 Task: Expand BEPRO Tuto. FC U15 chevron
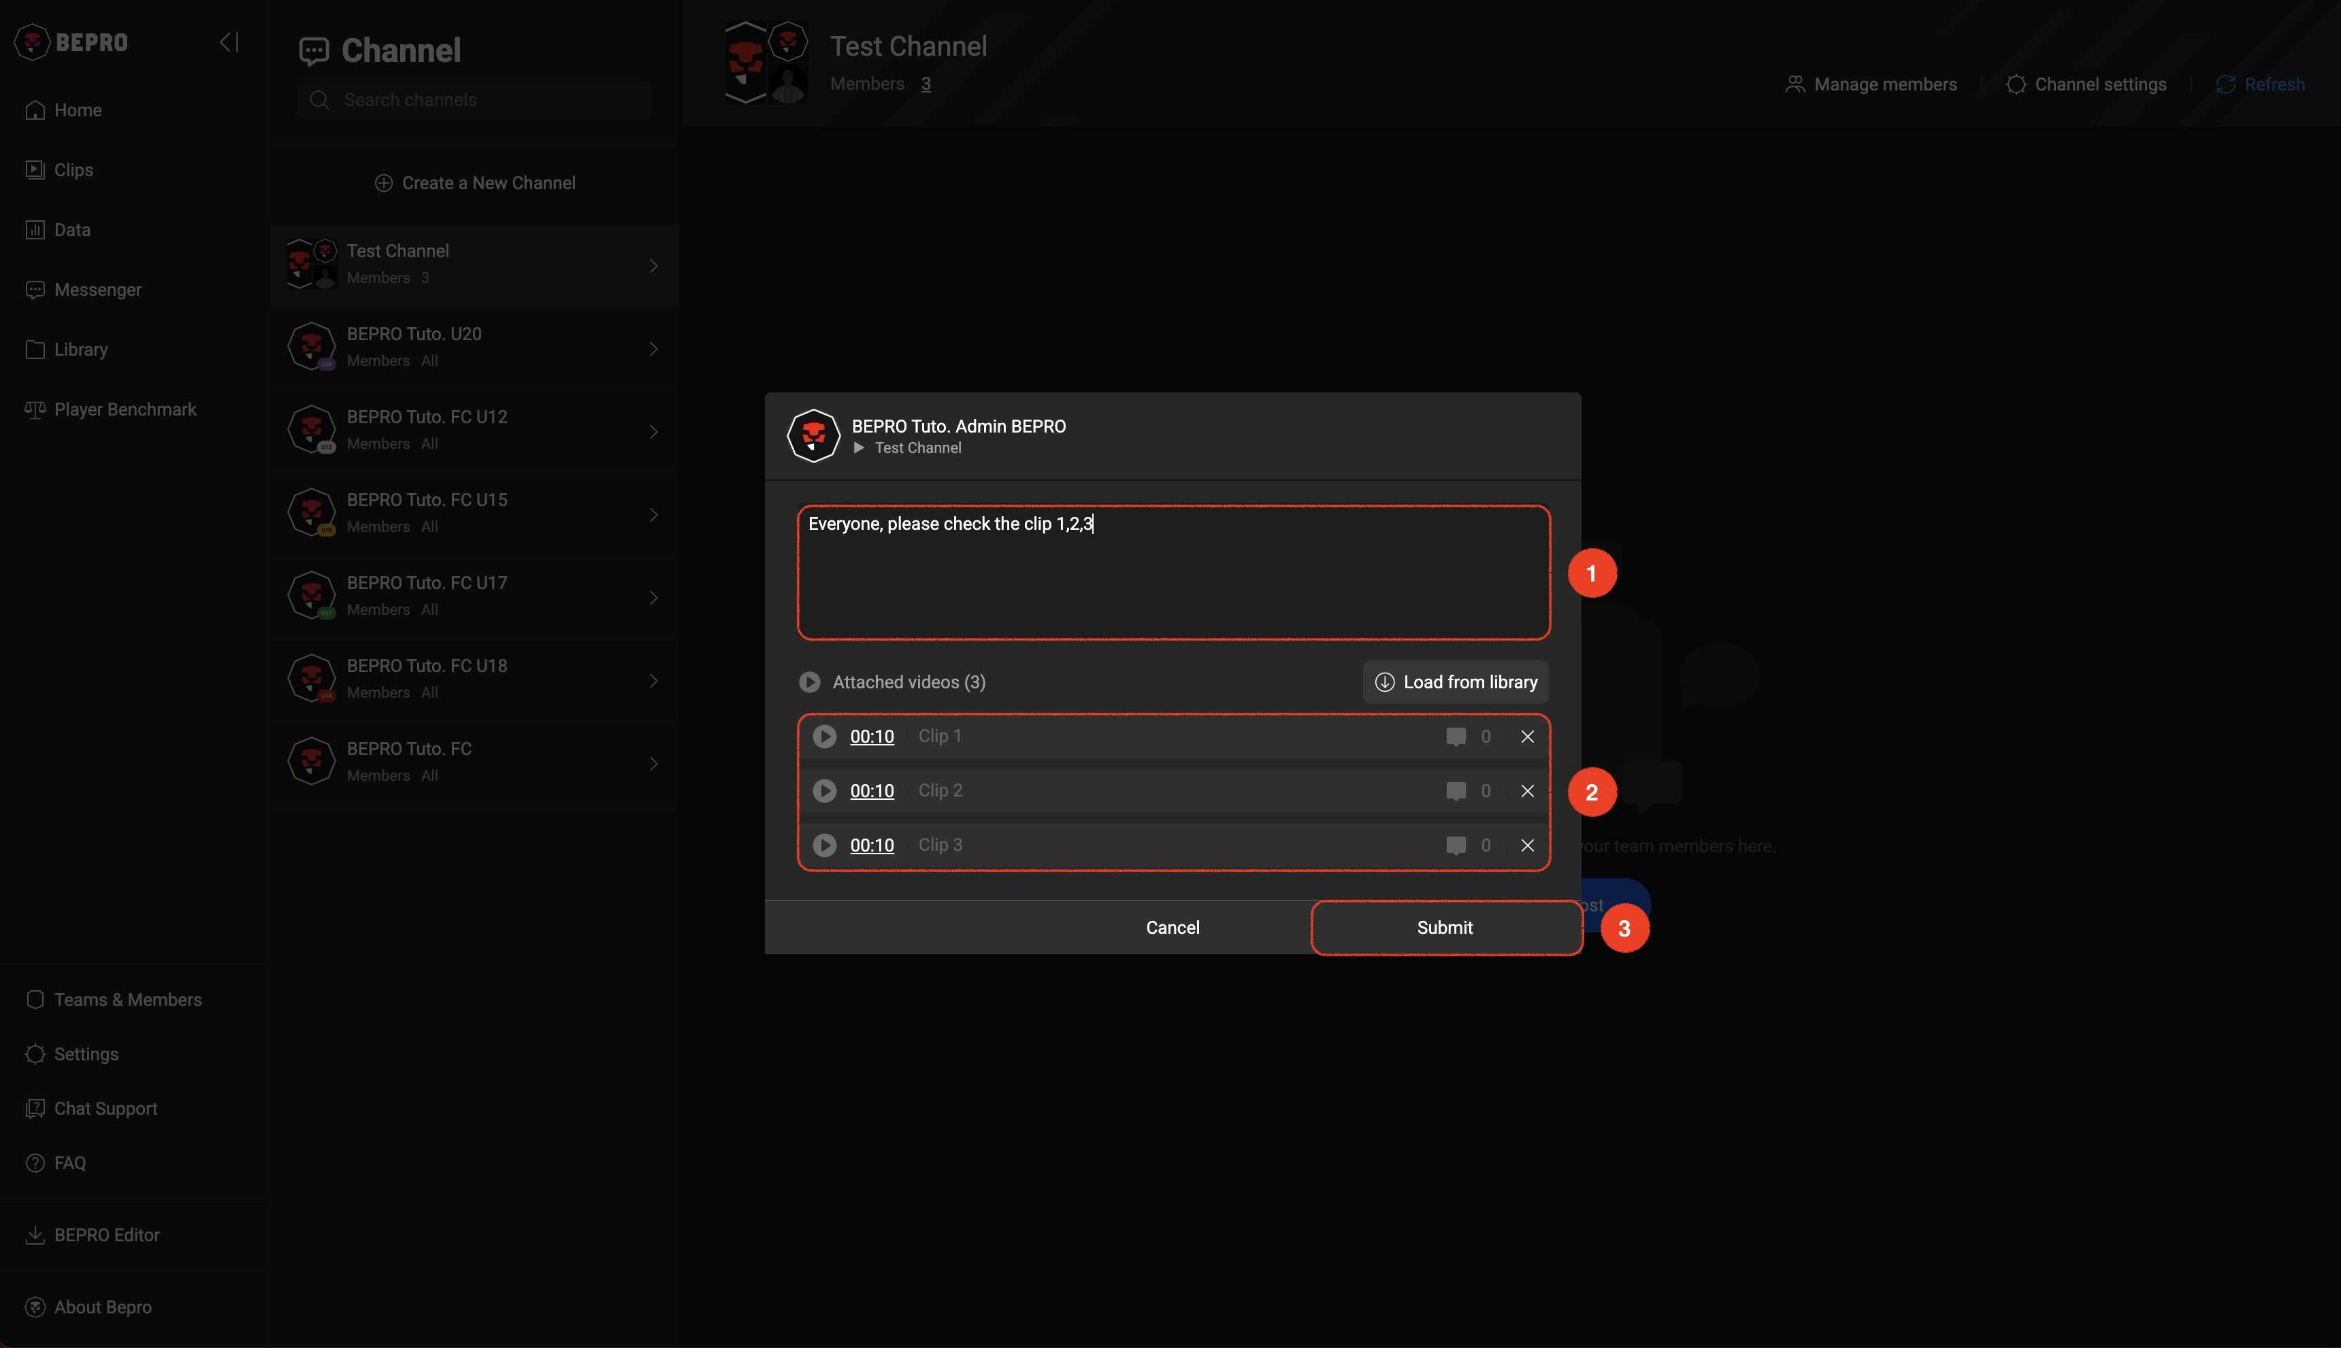[x=653, y=515]
